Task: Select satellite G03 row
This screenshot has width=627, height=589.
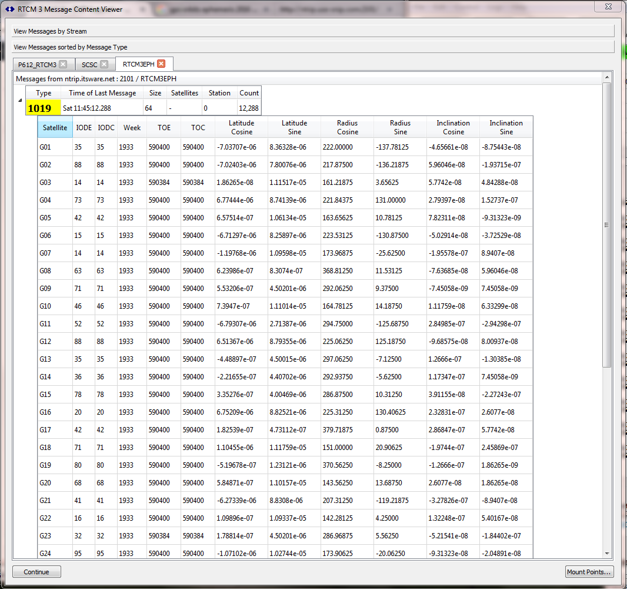Action: (285, 182)
